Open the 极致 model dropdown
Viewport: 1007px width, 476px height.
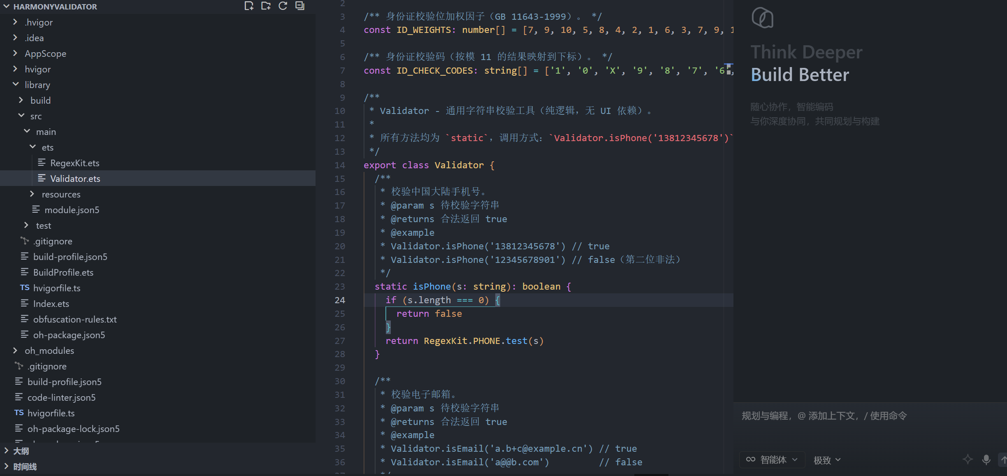pos(827,460)
